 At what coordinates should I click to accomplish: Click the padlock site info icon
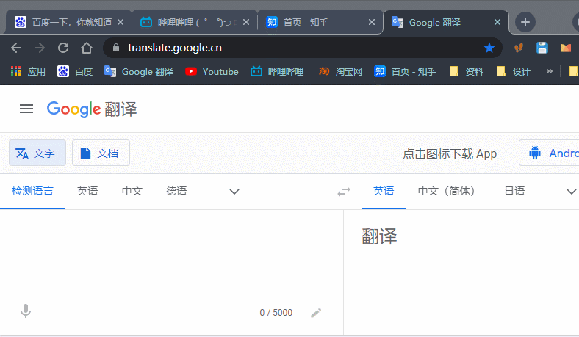(116, 48)
